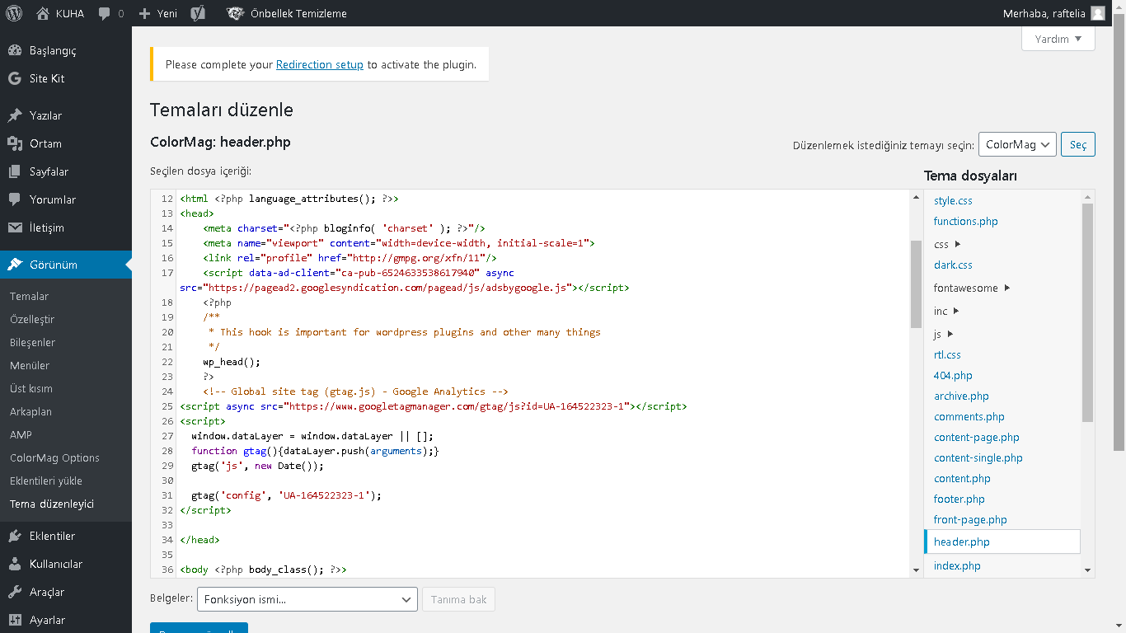The height and width of the screenshot is (633, 1126).
Task: Click the Merhaba, raftelia account text
Action: 1044,13
